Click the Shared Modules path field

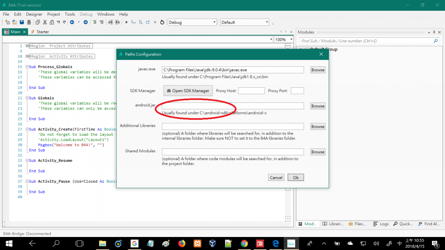click(x=233, y=152)
